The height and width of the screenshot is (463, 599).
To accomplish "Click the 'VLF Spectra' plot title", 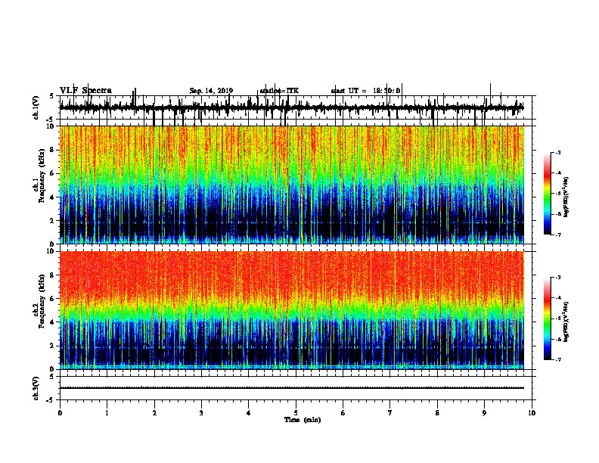I will coord(85,91).
